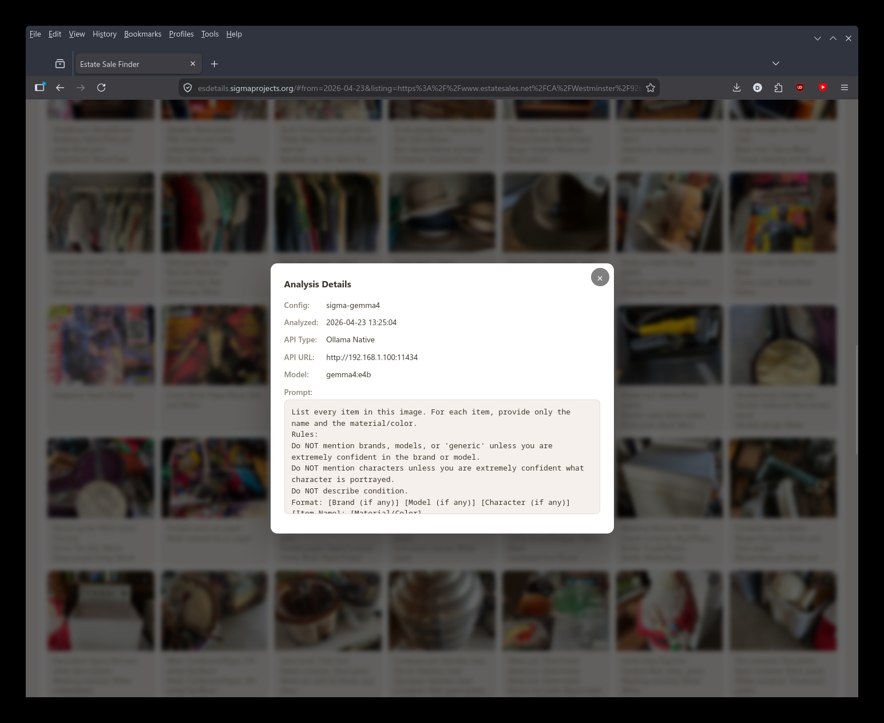Screen dimensions: 884x723
Task: Go back to the previous page
Action: point(60,88)
